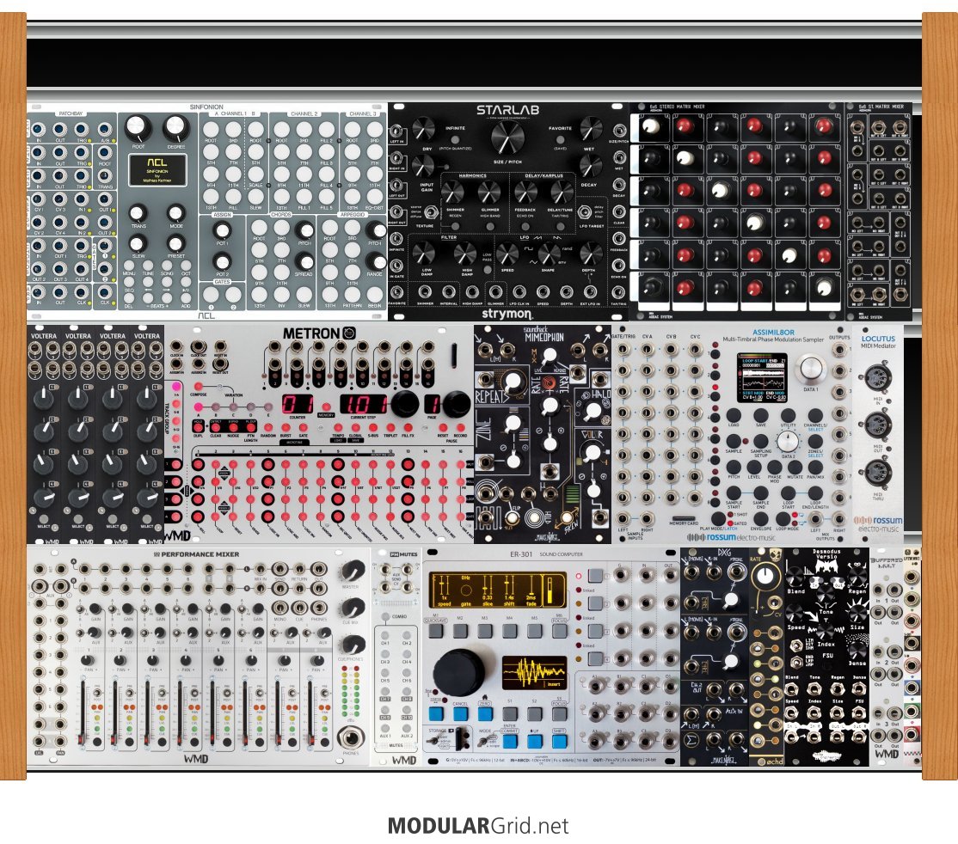Turn the Assimil8or DATA 1 encoder
958x844 pixels.
point(809,368)
